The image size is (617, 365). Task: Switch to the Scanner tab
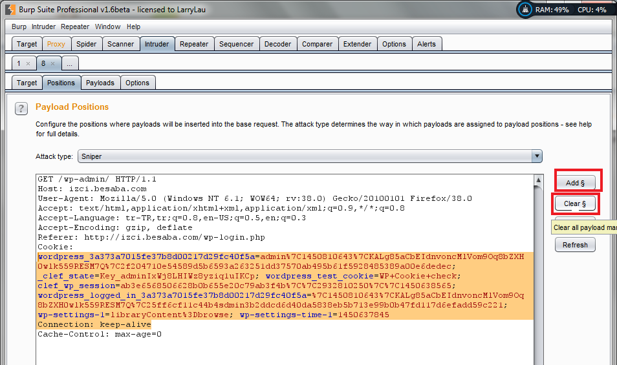pos(120,44)
